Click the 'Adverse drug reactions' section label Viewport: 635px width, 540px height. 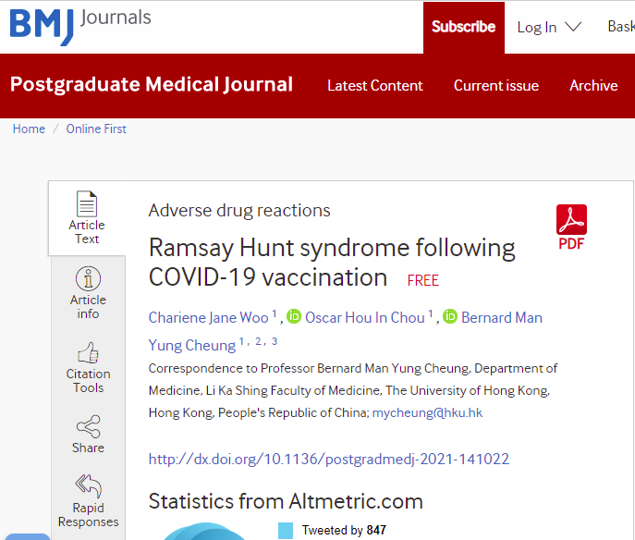point(239,211)
